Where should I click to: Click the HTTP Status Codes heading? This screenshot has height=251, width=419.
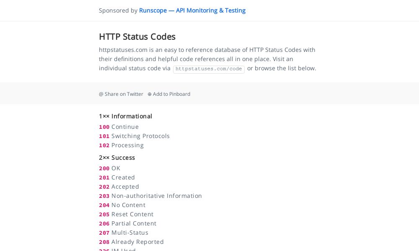click(137, 37)
